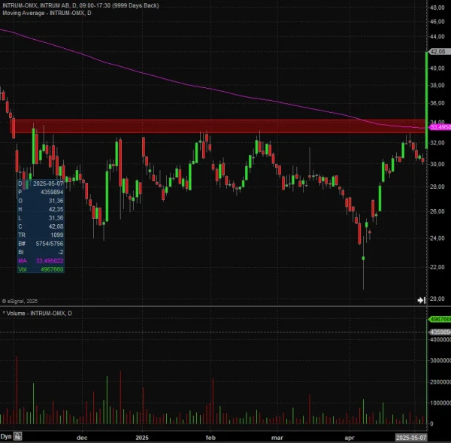
Task: Click the 28,00 price axis label
Action: [437, 187]
